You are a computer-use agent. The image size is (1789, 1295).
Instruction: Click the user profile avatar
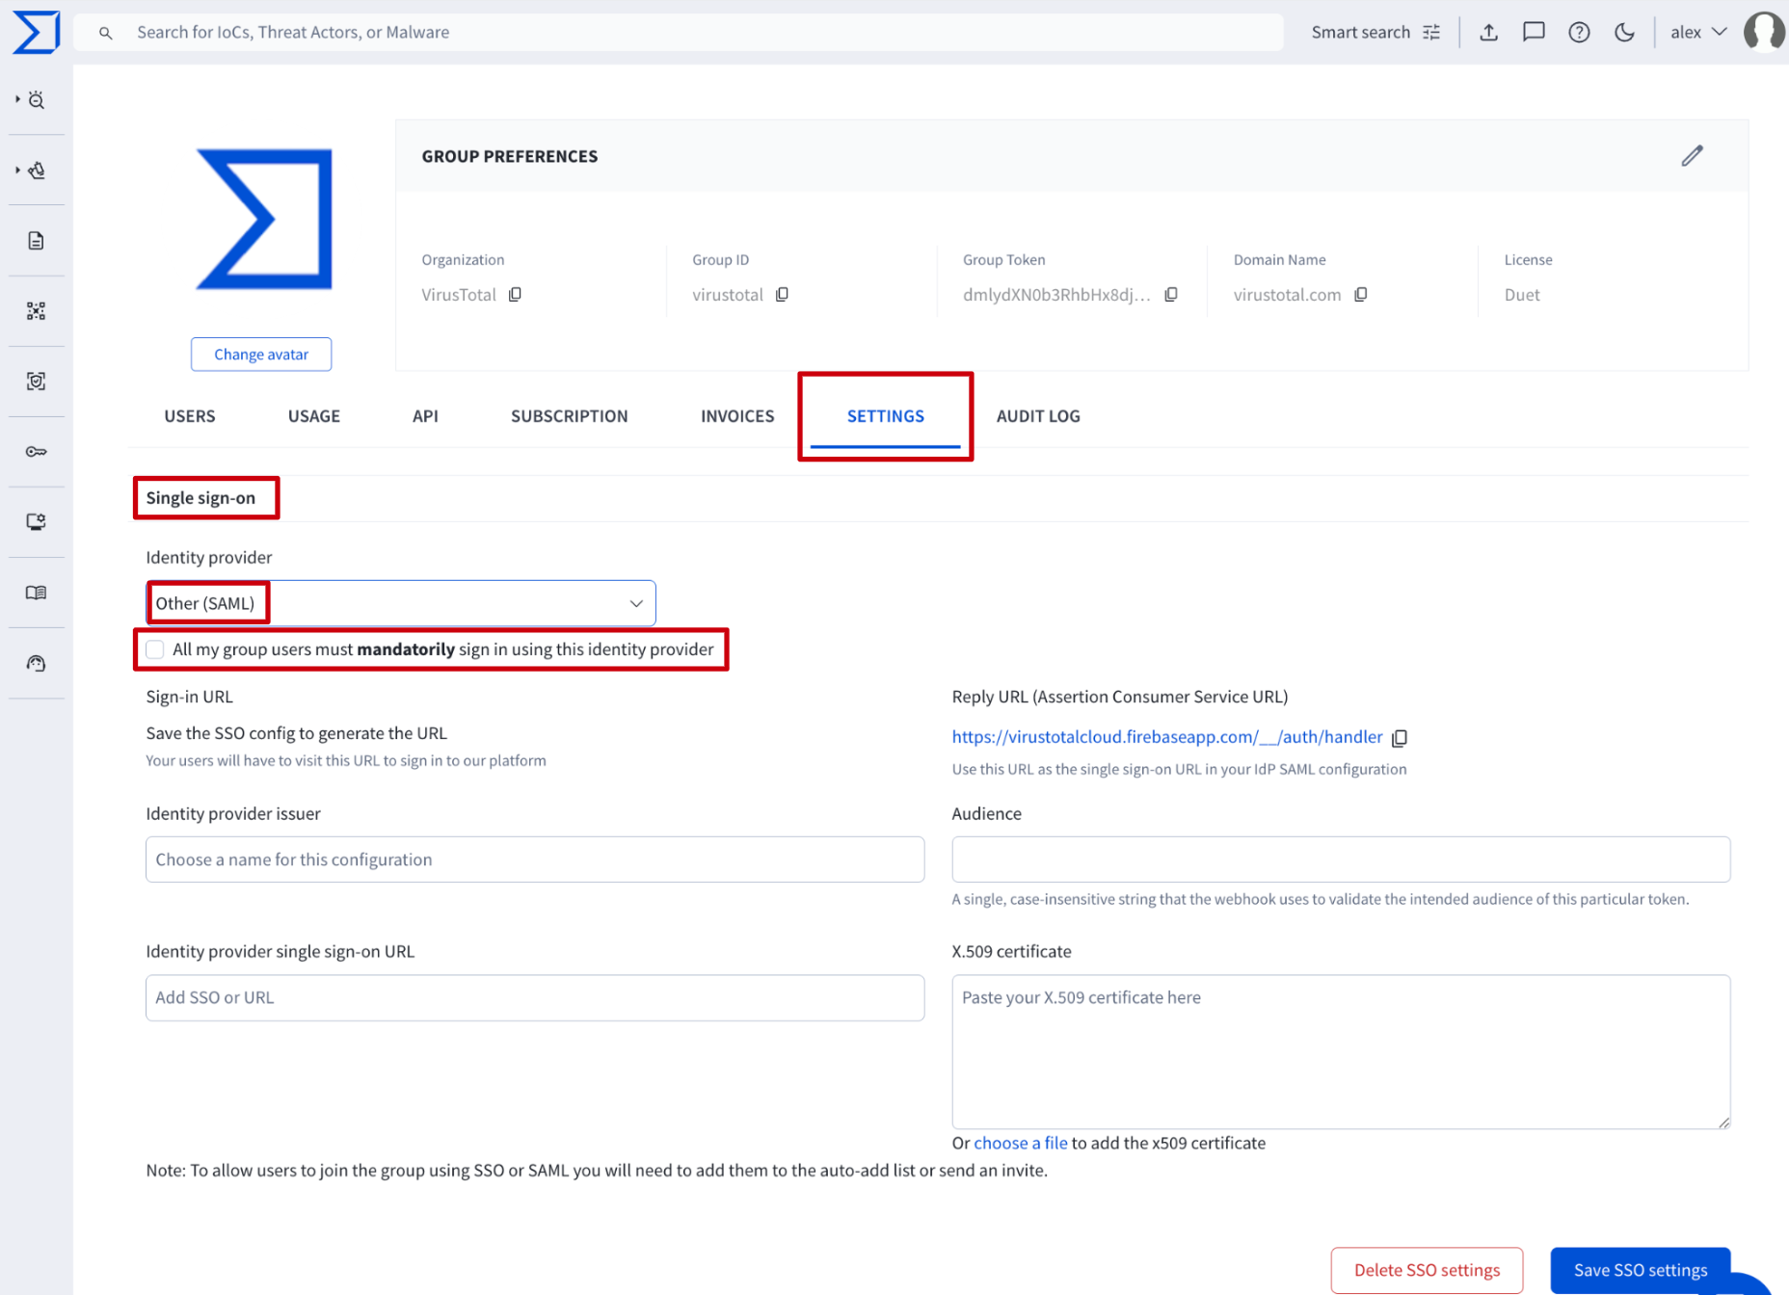click(1764, 33)
